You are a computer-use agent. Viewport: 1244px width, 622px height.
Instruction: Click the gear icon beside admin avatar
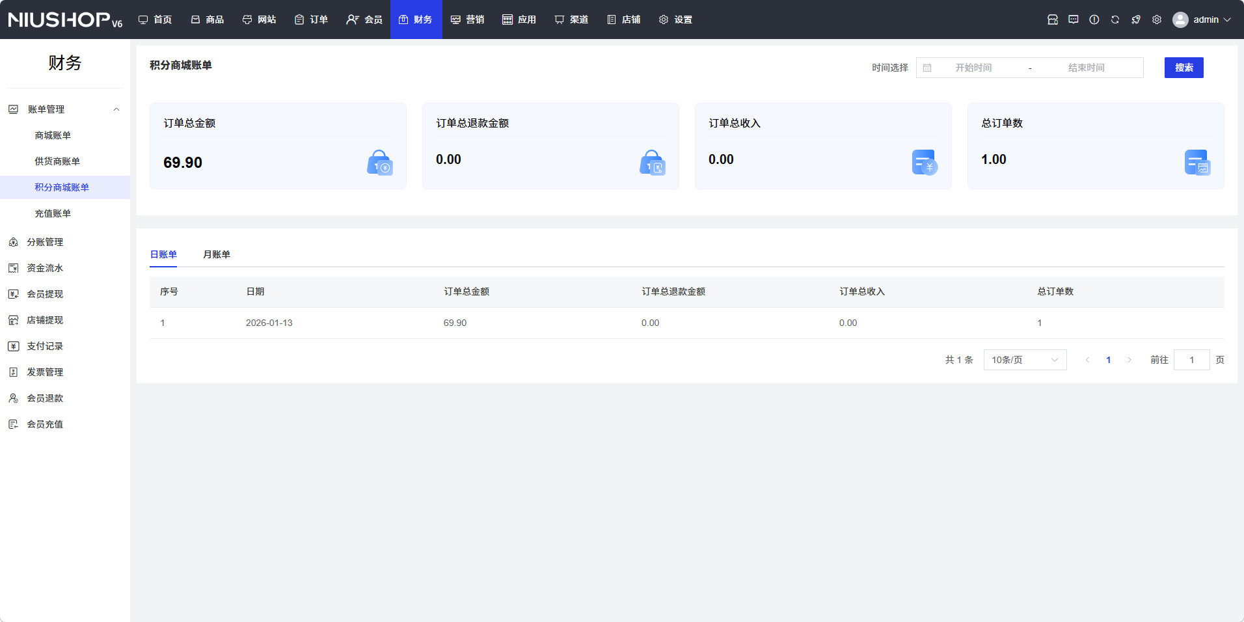[x=1157, y=20]
